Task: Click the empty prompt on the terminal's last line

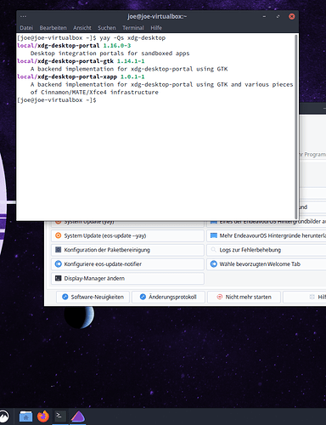Action: 57,100
